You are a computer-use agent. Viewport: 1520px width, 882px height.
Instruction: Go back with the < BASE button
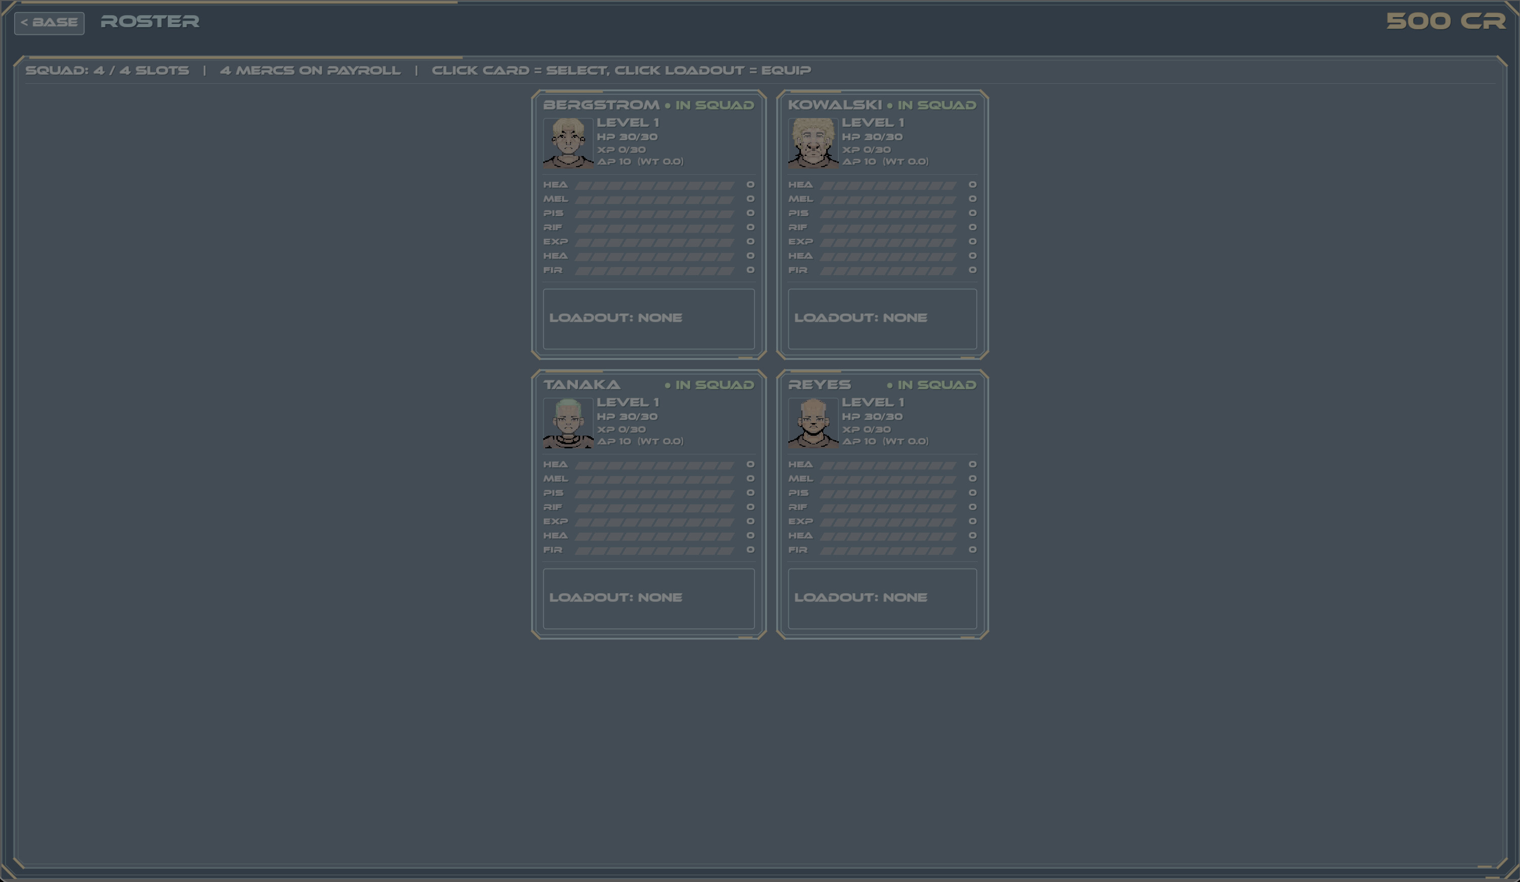(49, 23)
